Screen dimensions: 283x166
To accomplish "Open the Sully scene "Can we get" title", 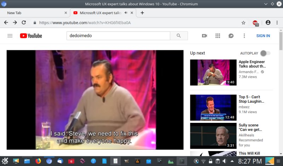I will 250,127.
